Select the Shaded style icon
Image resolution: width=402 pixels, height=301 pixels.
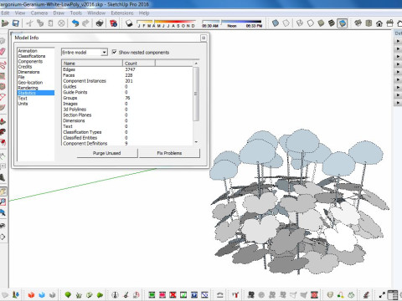pos(321,23)
